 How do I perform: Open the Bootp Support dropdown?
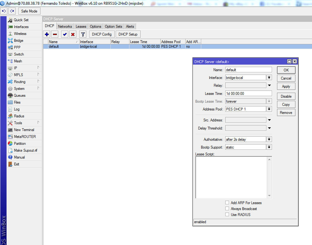pos(269,147)
